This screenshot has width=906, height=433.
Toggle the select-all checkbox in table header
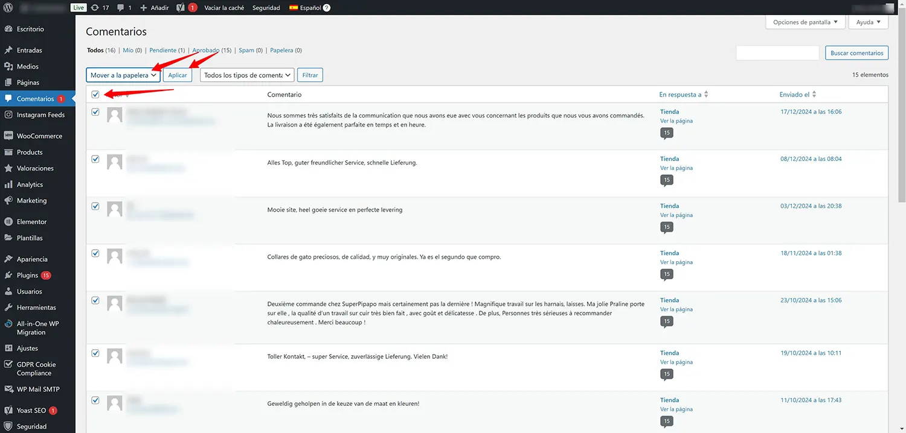(x=95, y=95)
